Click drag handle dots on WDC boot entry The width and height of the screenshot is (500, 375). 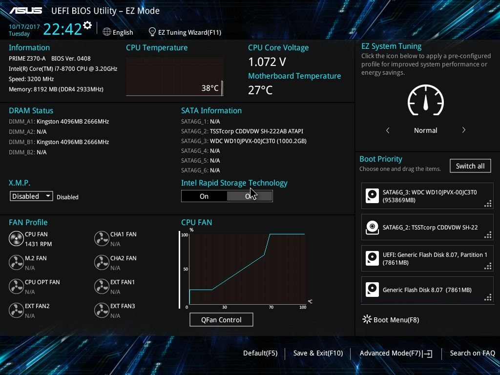[x=488, y=204]
